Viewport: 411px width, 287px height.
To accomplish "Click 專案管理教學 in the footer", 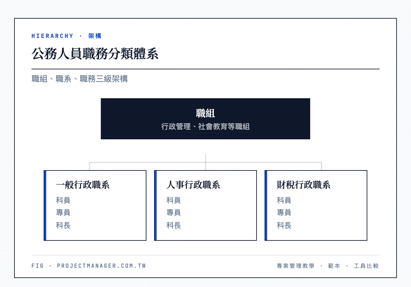I will [x=296, y=266].
